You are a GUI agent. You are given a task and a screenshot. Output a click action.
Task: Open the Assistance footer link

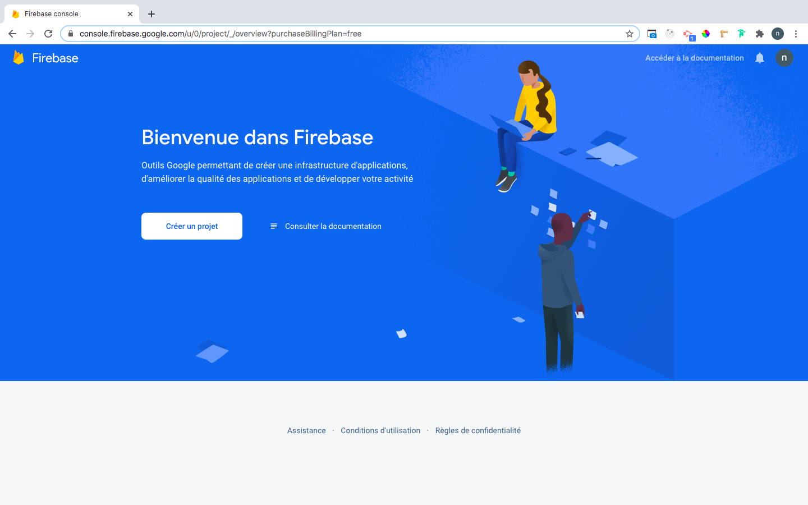tap(306, 430)
